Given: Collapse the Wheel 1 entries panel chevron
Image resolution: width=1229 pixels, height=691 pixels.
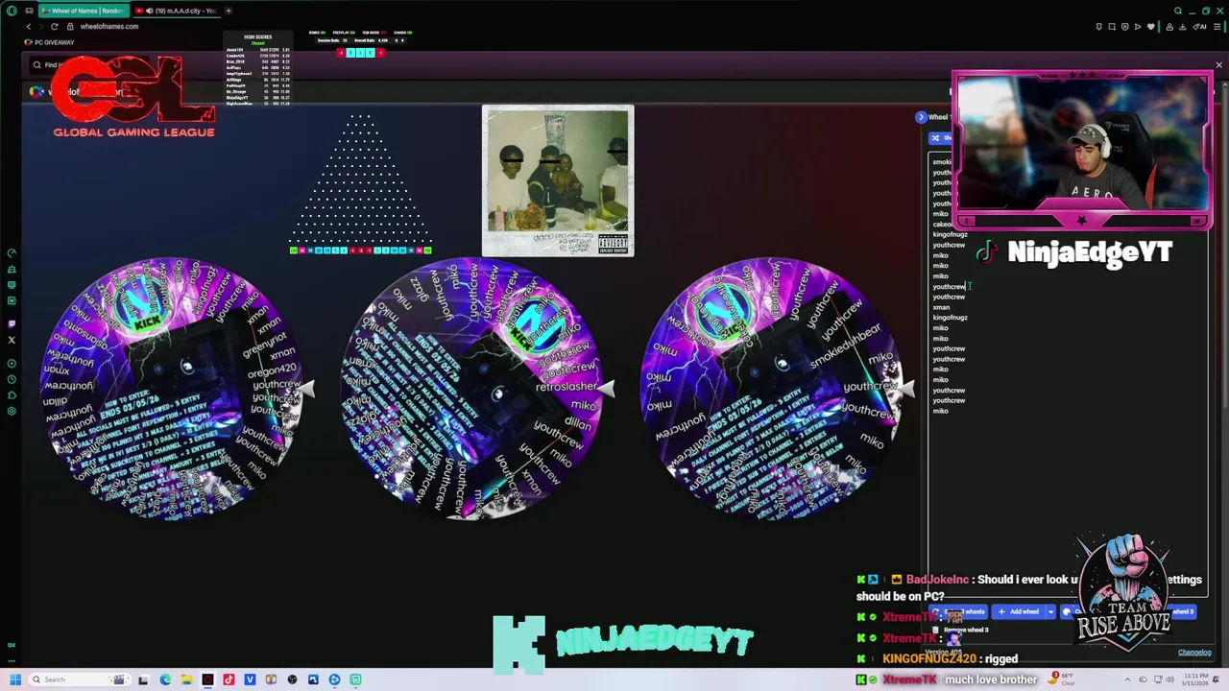Looking at the screenshot, I should point(921,117).
